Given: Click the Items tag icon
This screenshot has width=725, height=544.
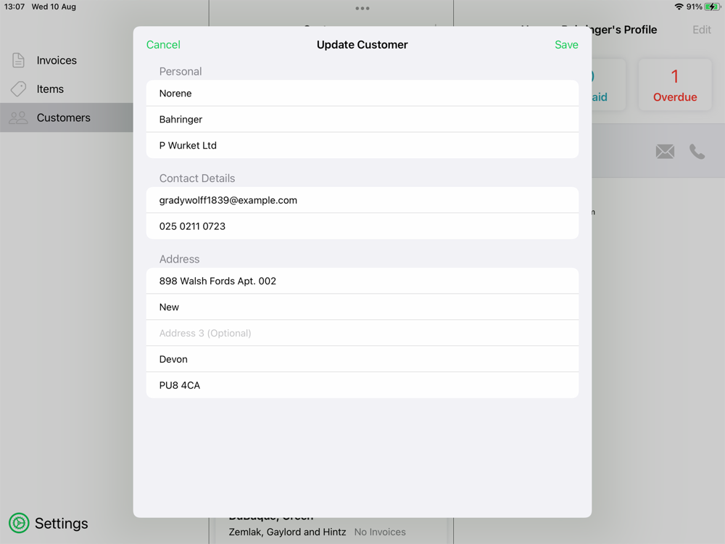Looking at the screenshot, I should 19,88.
